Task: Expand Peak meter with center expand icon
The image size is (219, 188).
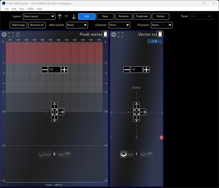Action: pyautogui.click(x=54, y=112)
